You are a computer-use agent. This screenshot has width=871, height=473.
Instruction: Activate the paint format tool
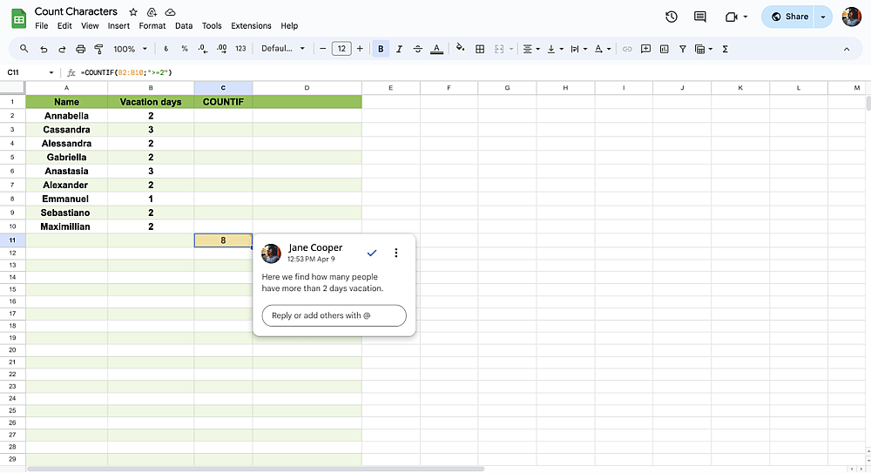[99, 49]
